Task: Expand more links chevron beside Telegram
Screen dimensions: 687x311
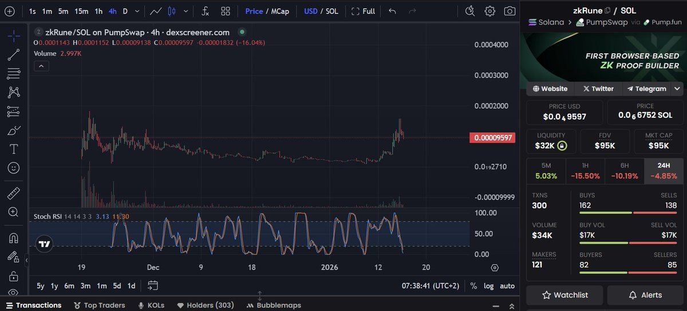Action: (677, 89)
